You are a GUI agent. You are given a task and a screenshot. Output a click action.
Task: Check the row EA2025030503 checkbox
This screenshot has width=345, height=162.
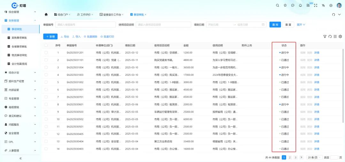tap(46, 112)
